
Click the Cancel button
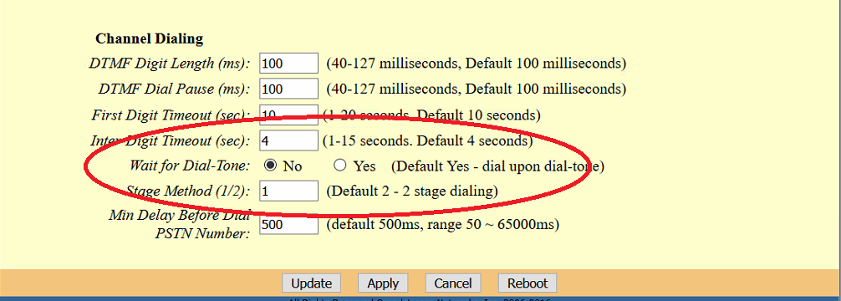[x=452, y=283]
